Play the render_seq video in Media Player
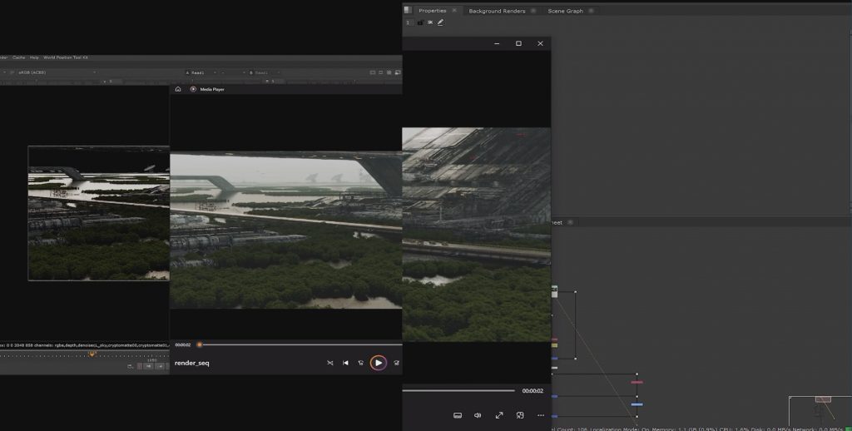The width and height of the screenshot is (852, 431). (x=379, y=363)
